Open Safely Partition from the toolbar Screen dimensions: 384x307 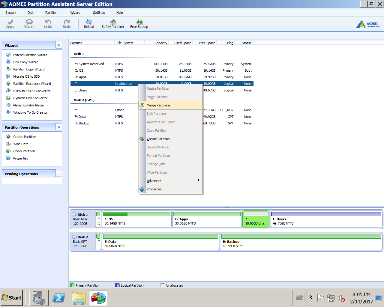[113, 24]
